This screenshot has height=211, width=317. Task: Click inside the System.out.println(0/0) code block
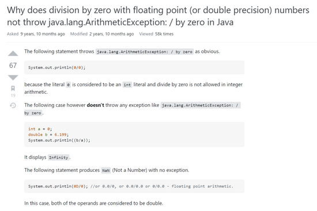click(x=134, y=68)
